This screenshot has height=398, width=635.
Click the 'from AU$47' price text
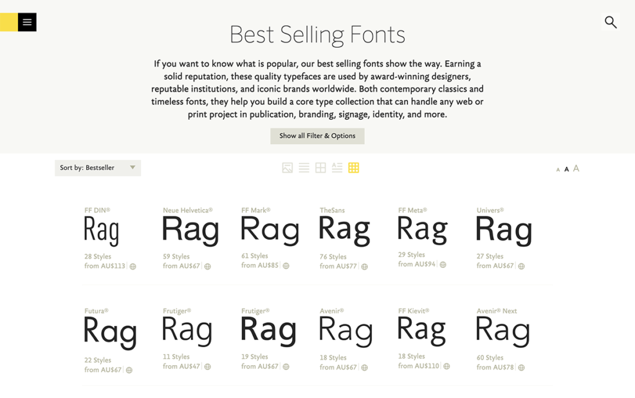[x=182, y=366]
